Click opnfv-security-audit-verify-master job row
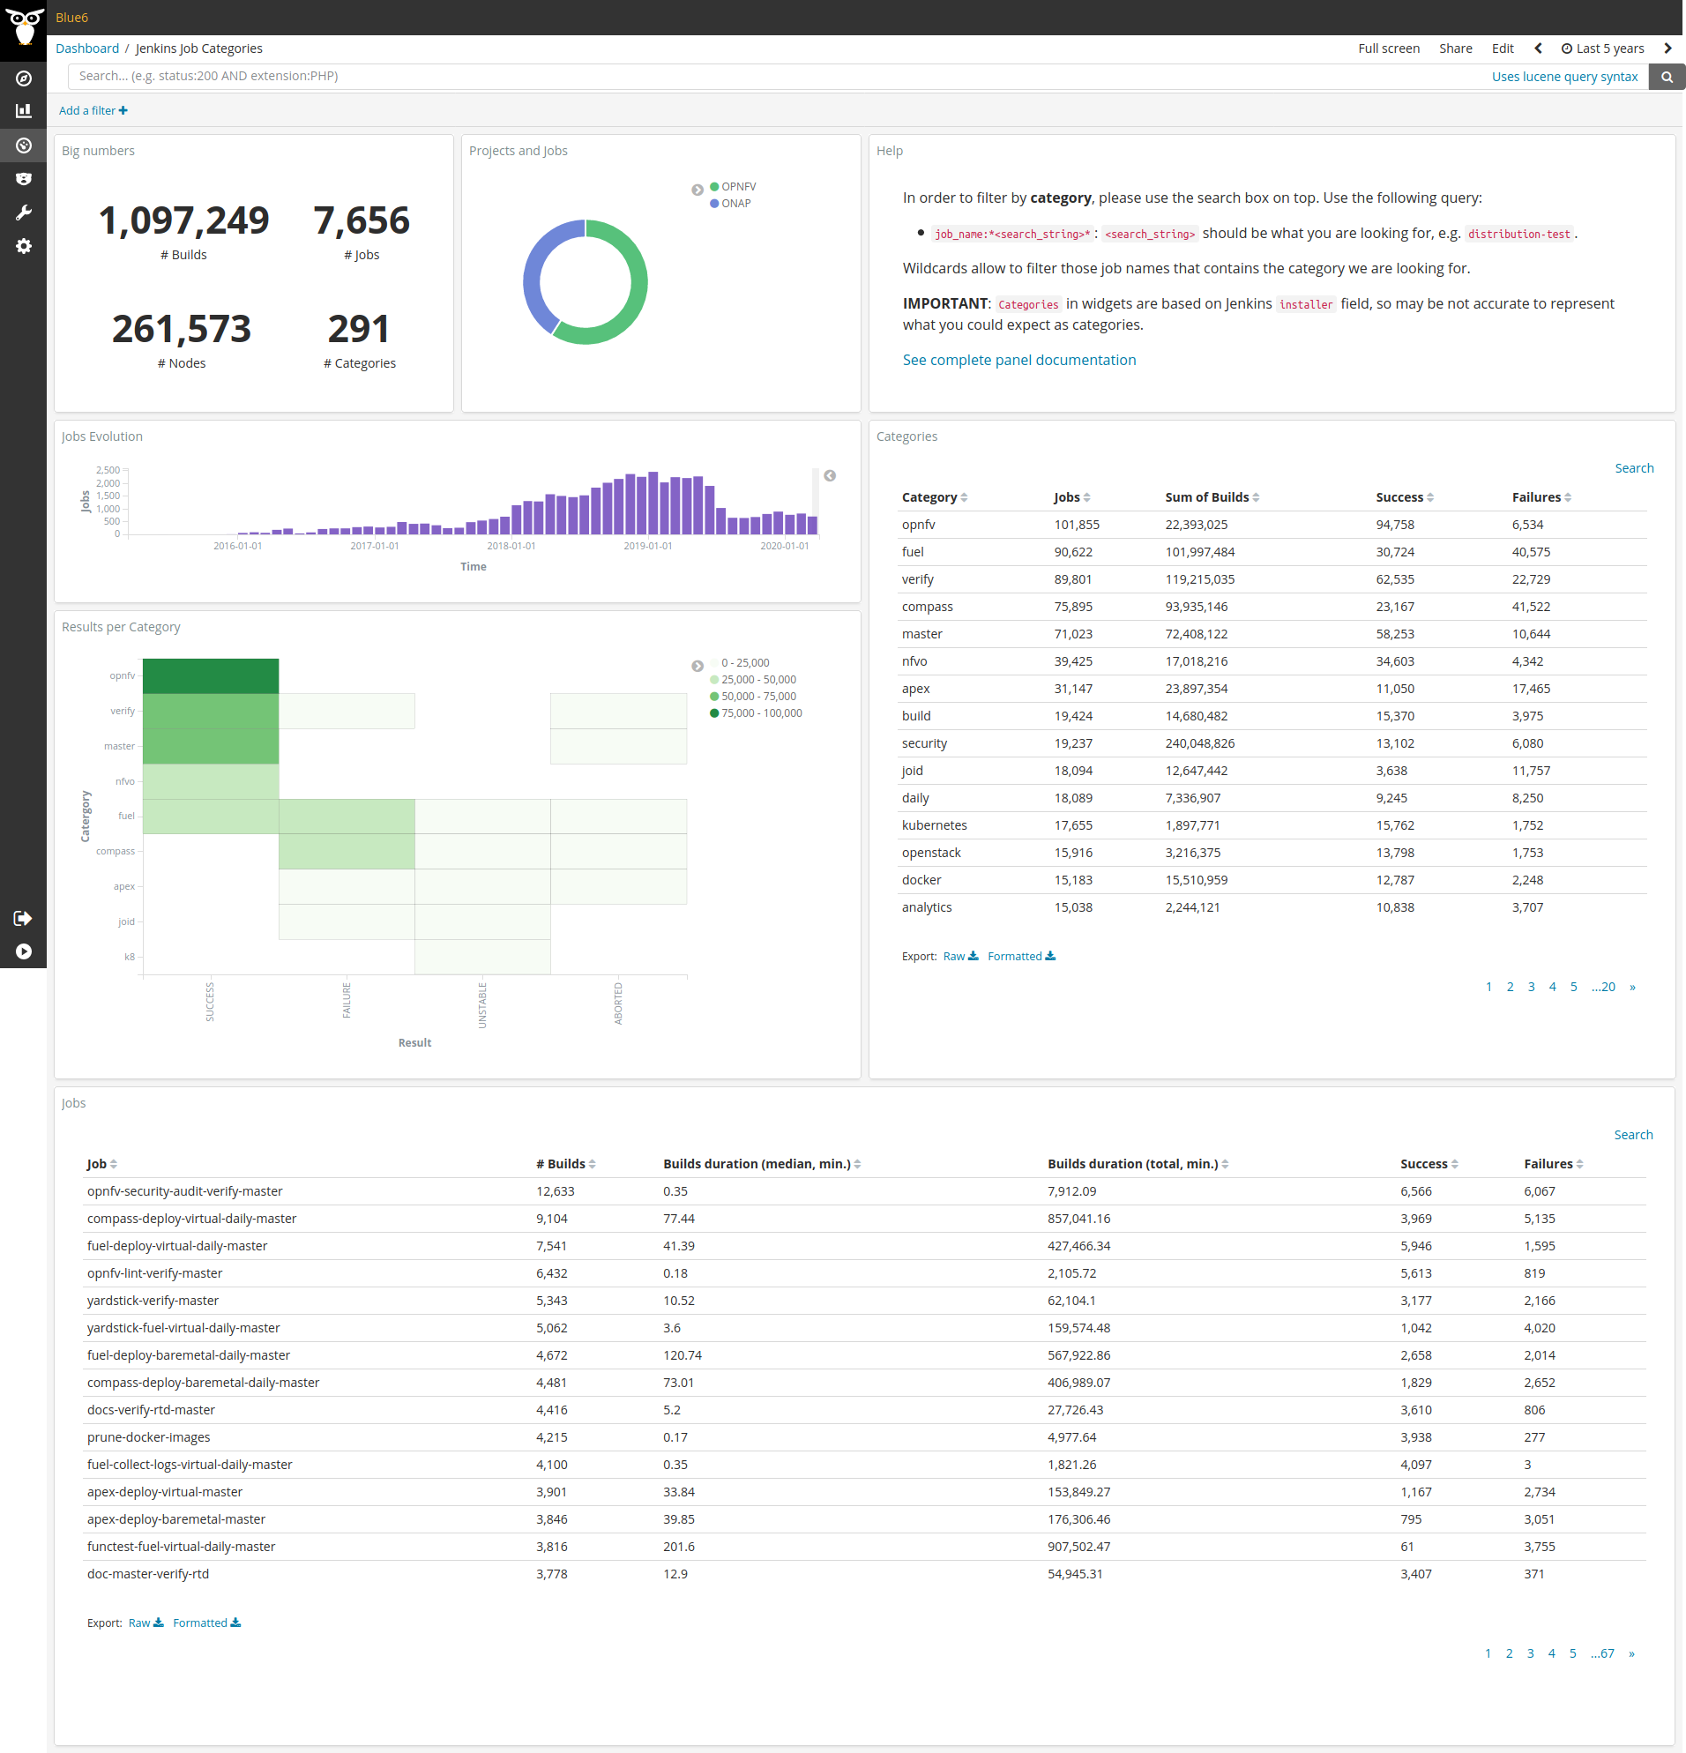The image size is (1686, 1753). pos(866,1191)
